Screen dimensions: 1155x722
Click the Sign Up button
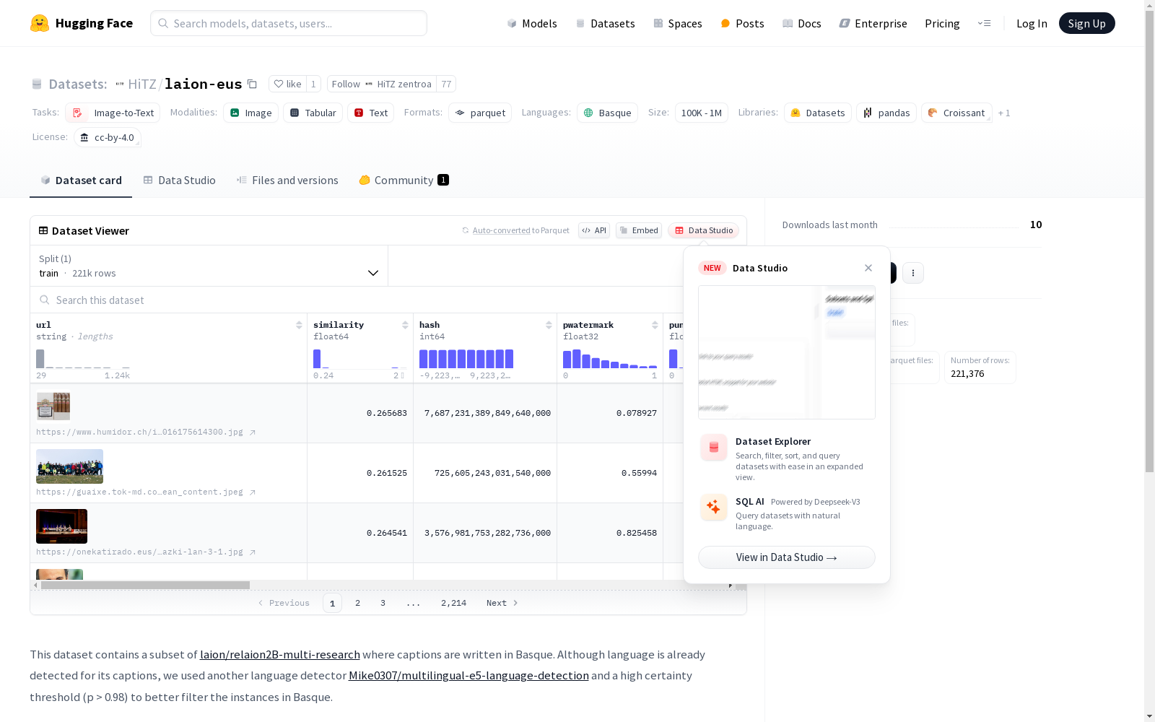tap(1086, 23)
